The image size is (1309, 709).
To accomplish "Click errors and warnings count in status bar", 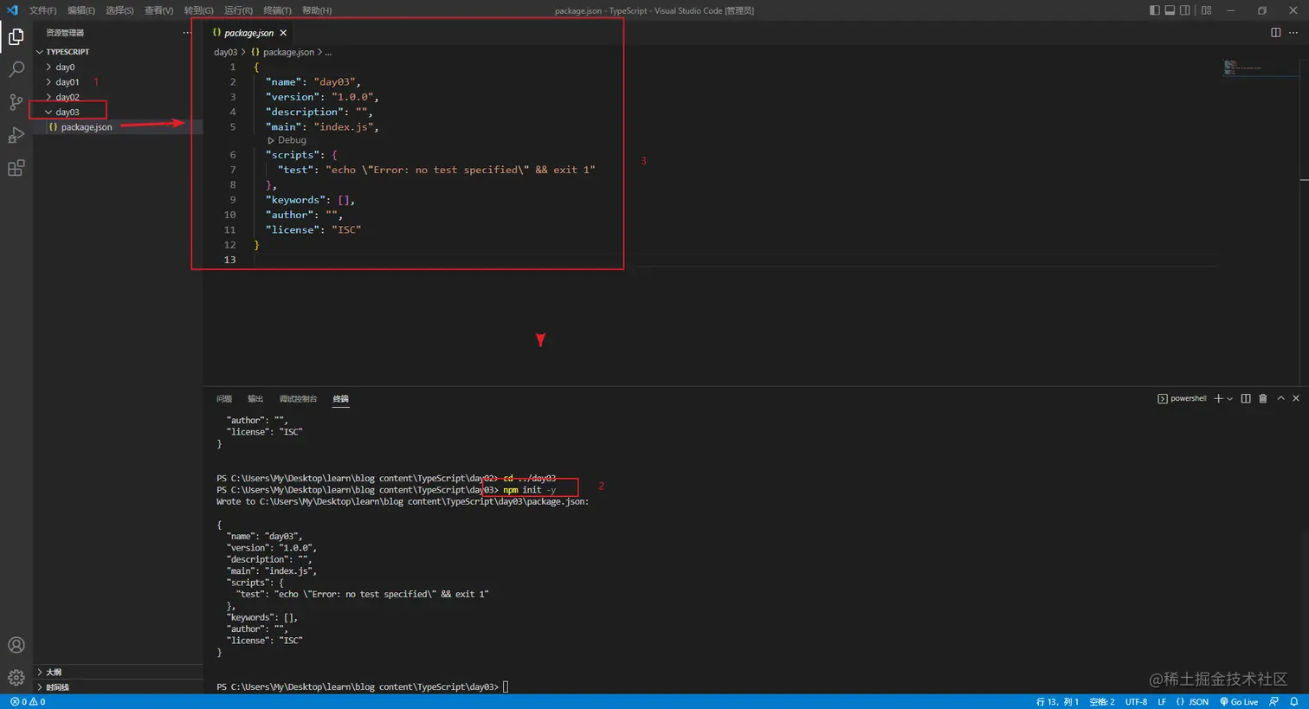I will tap(28, 702).
